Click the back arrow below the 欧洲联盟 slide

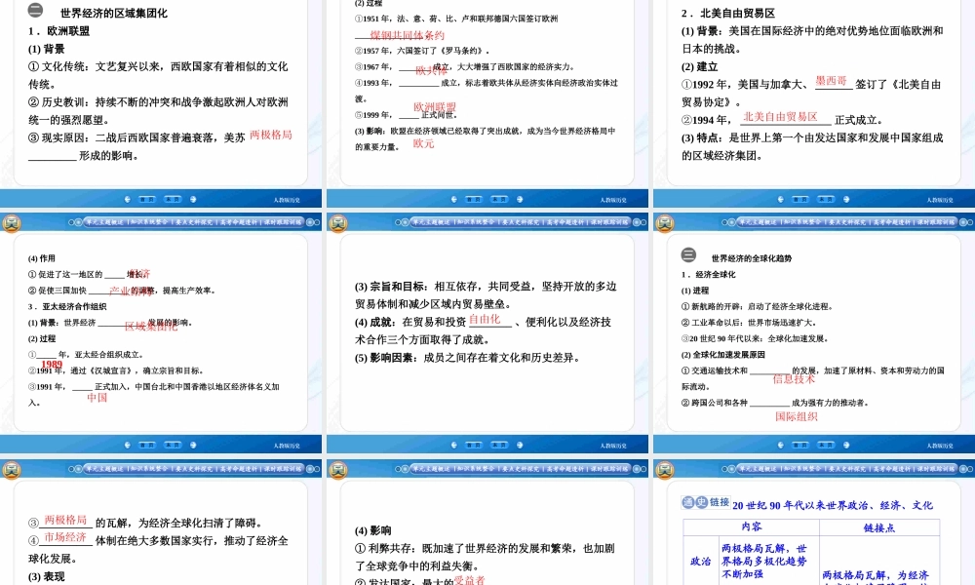click(127, 200)
